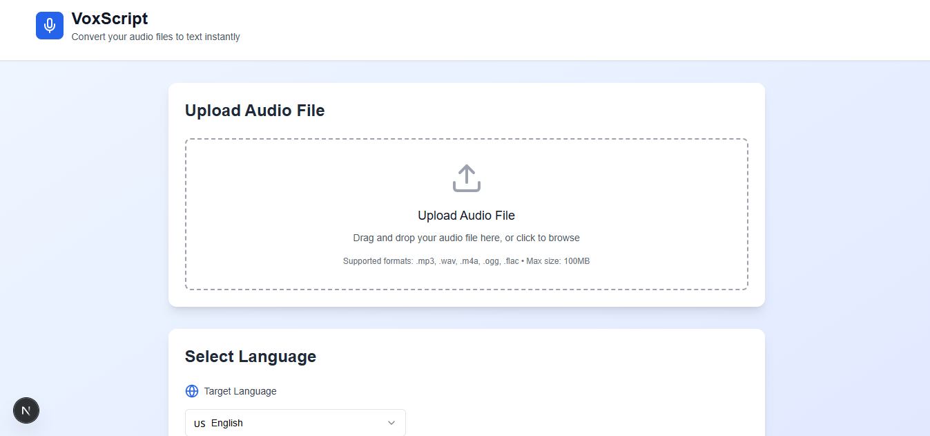Click the globe icon beside Target Language
The image size is (930, 436).
pos(192,391)
